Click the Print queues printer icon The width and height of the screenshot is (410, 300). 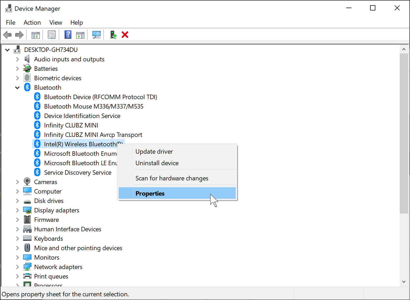click(27, 276)
